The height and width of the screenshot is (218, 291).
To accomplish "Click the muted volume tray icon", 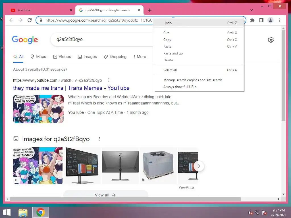I will [250, 213].
